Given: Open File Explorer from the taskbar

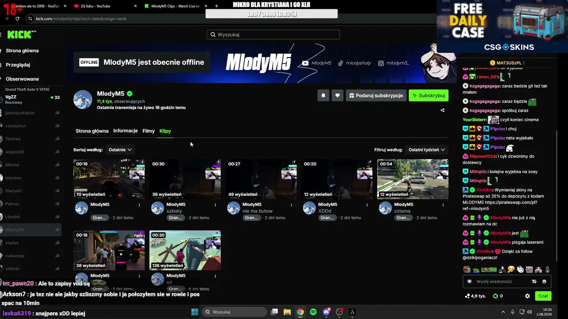Looking at the screenshot, I should (x=287, y=312).
